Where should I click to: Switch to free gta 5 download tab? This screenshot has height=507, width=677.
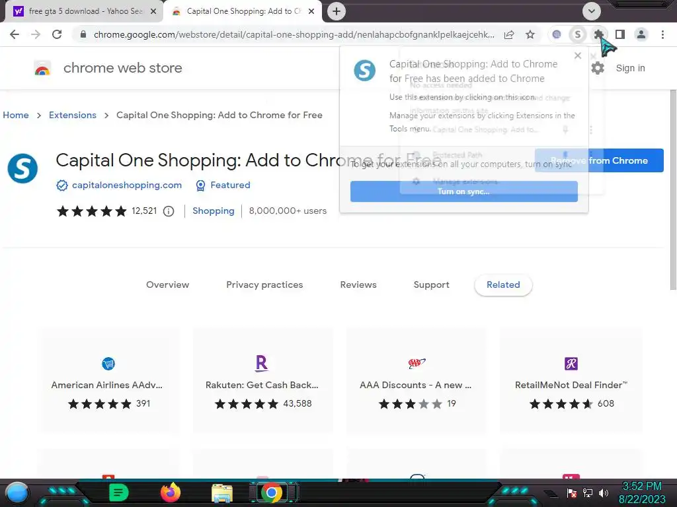tap(83, 11)
